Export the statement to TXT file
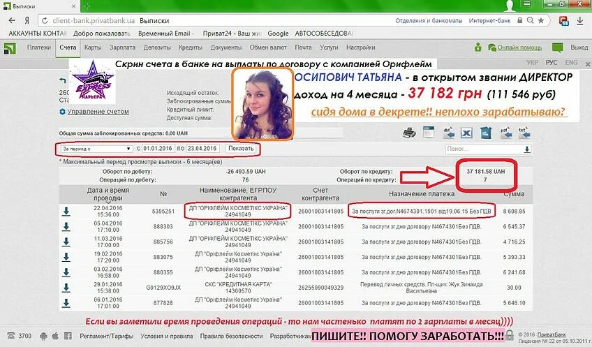 coord(524,133)
